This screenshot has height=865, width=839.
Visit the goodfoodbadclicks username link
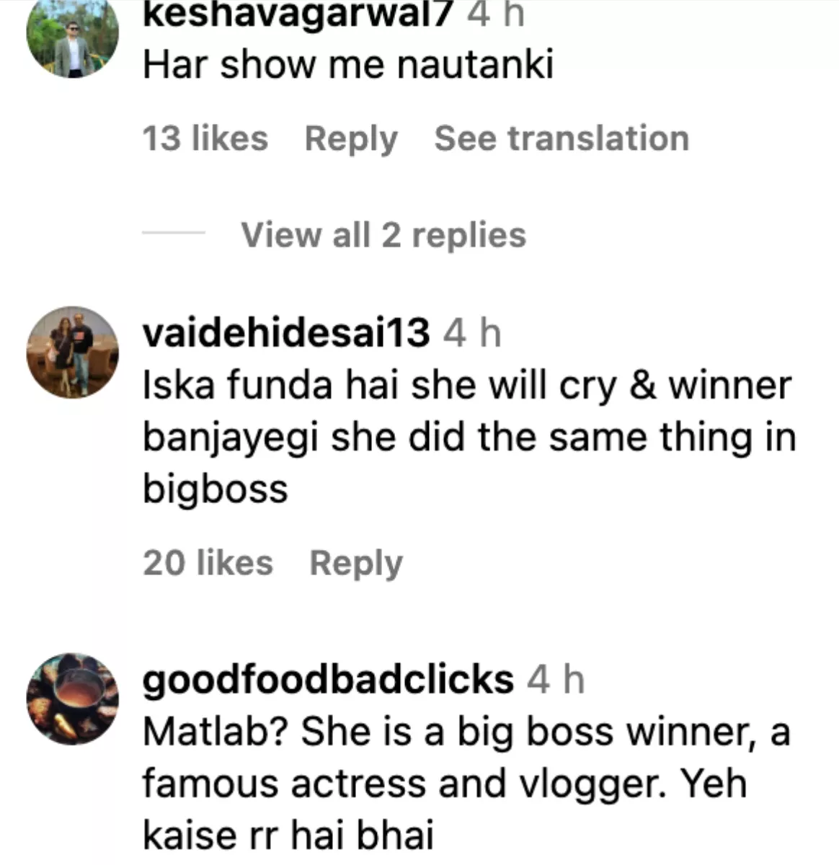click(x=328, y=680)
